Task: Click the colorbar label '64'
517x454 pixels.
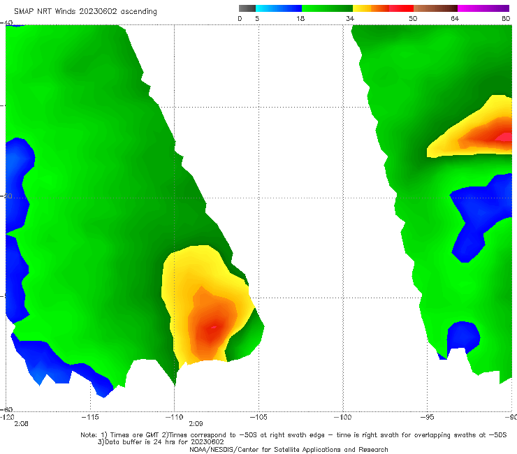Action: tap(455, 18)
